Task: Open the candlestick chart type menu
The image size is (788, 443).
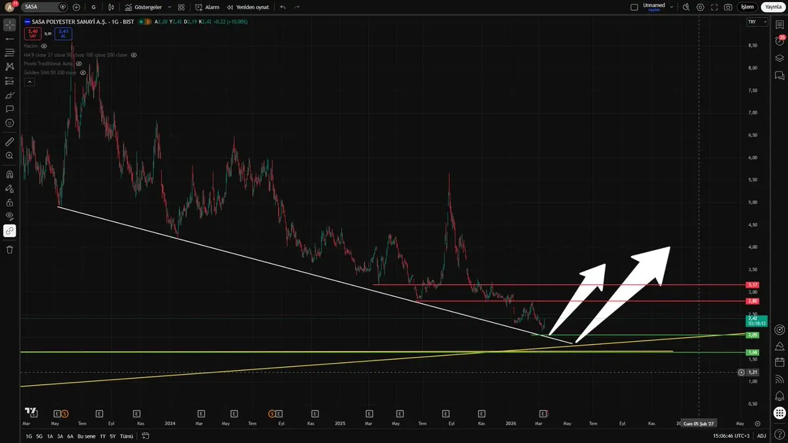Action: 111,7
